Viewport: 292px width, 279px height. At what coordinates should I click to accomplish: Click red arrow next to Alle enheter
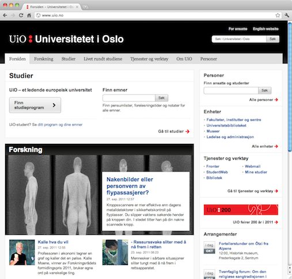coord(276,146)
